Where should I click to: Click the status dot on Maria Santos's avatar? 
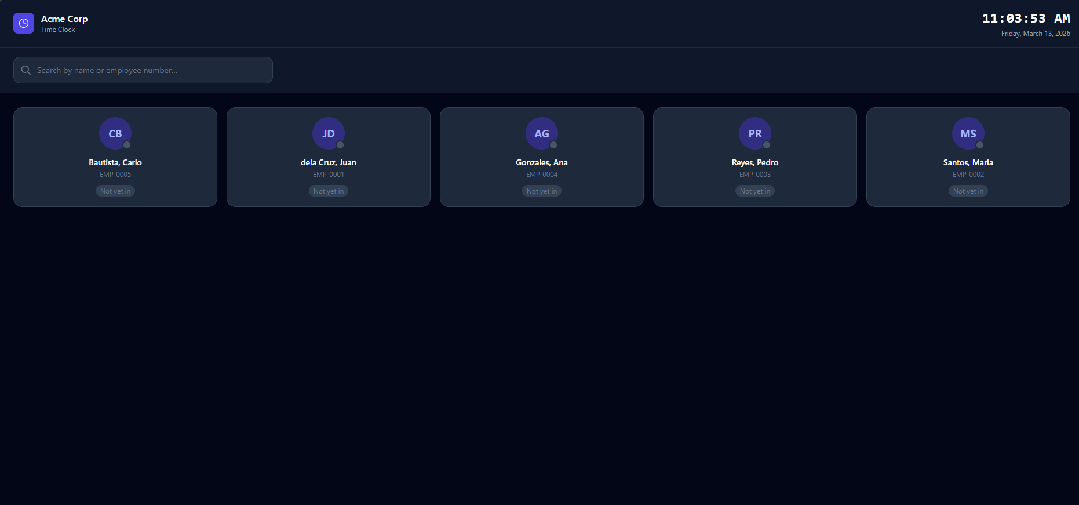tap(980, 145)
